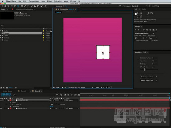Switch to the Comp 1 timeline tab

pos(23,91)
